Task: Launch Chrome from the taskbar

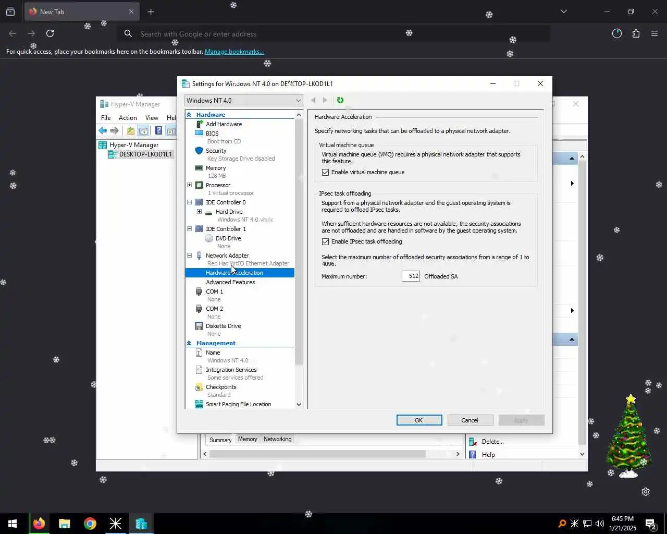Action: (90, 524)
